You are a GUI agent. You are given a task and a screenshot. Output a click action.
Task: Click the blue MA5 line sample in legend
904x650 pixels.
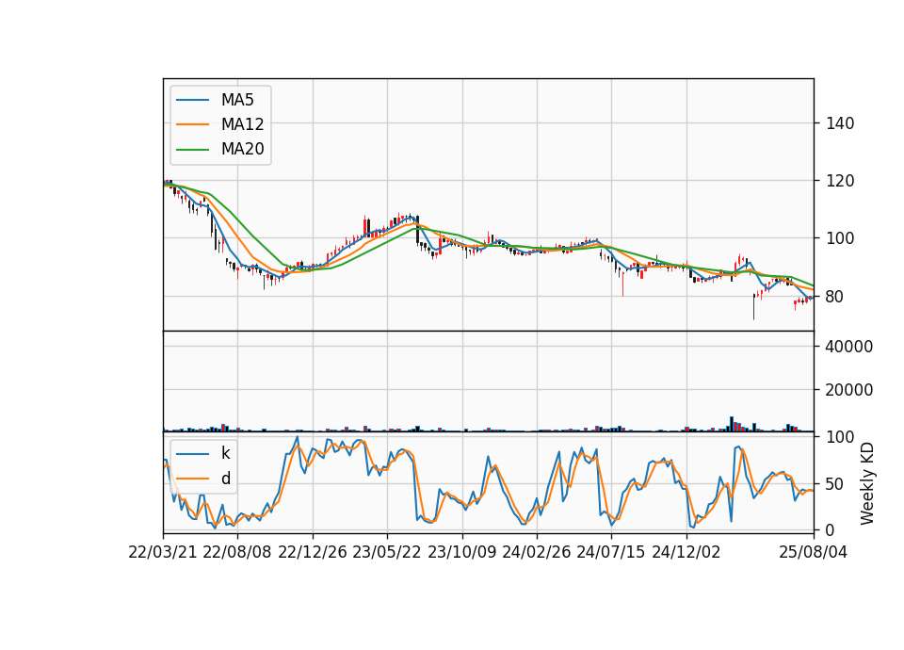[x=192, y=100]
